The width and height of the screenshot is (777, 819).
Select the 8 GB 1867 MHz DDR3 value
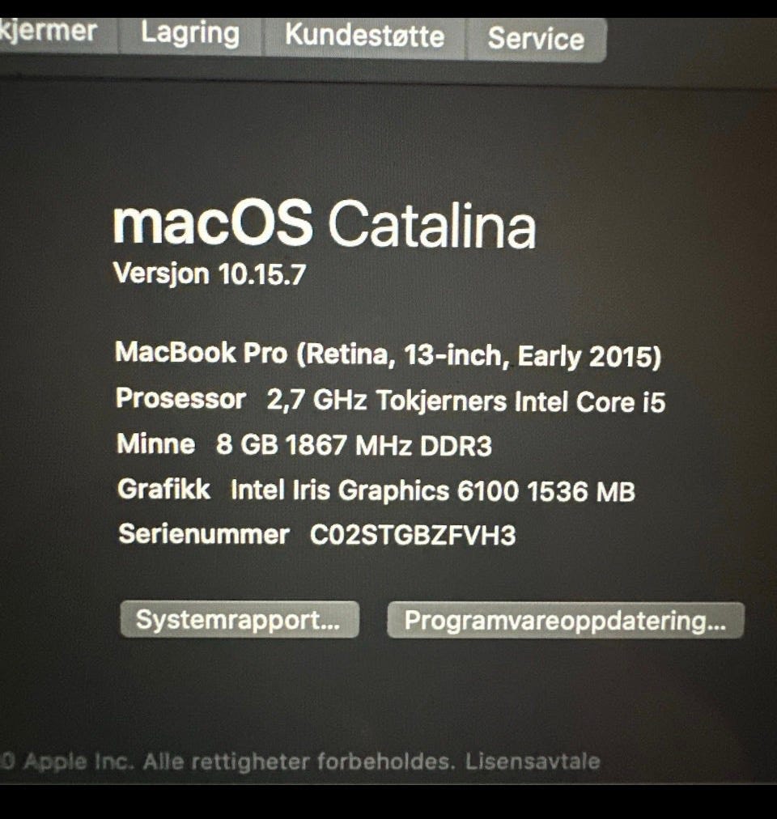(354, 446)
